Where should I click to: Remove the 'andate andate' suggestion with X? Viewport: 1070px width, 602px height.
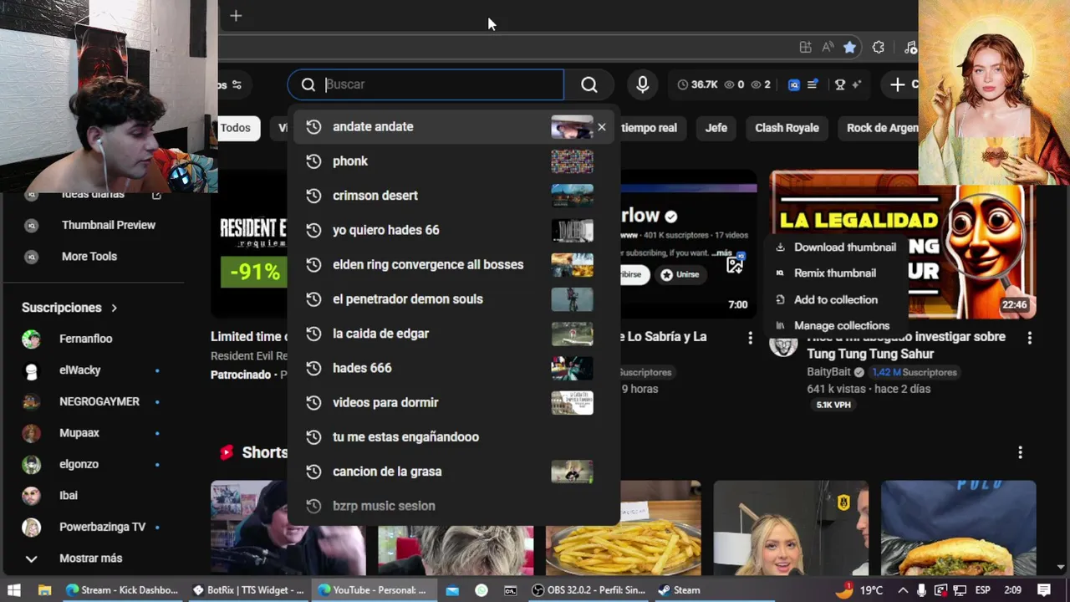(601, 127)
